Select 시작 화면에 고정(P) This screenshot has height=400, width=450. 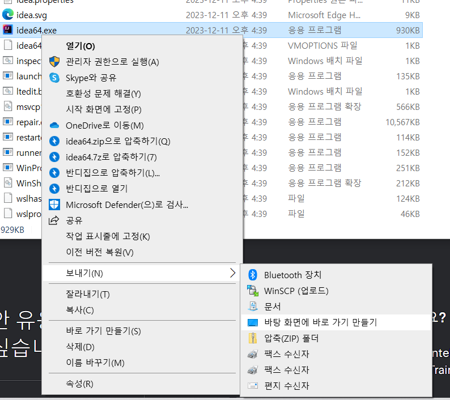[104, 109]
